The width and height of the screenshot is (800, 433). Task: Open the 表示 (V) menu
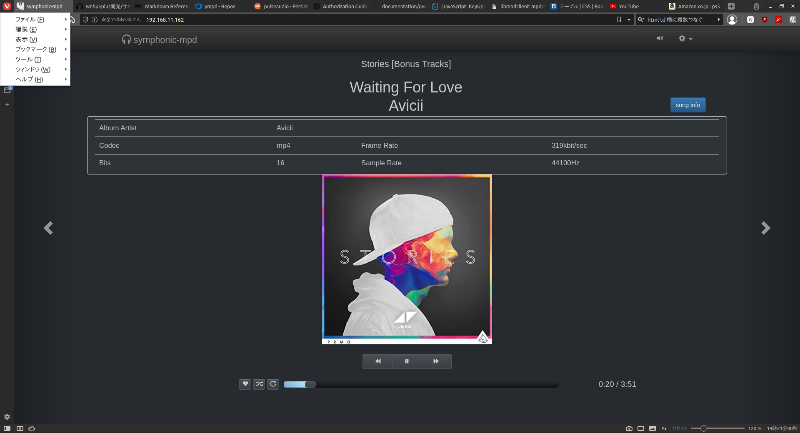click(x=35, y=39)
